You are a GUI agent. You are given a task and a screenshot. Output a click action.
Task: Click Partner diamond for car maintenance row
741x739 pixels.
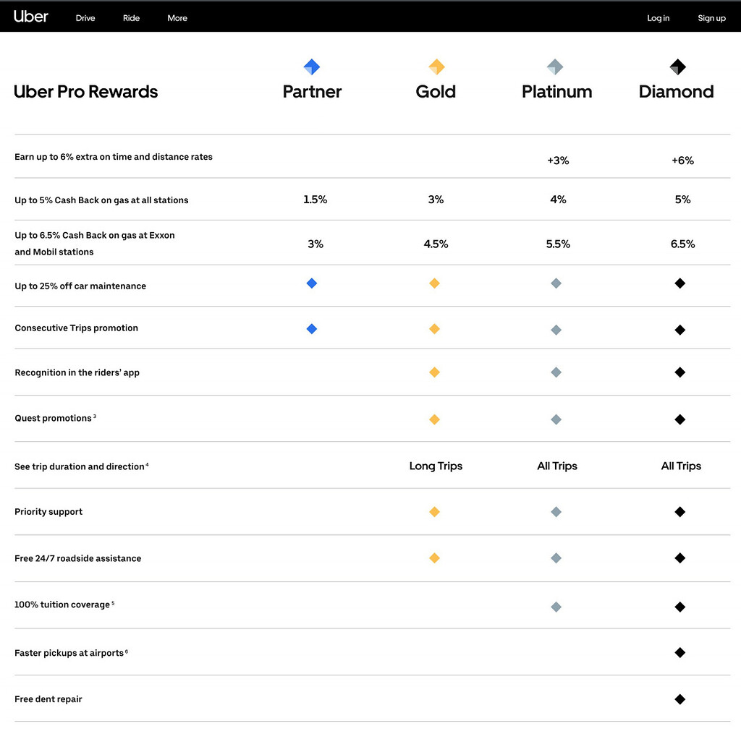312,283
